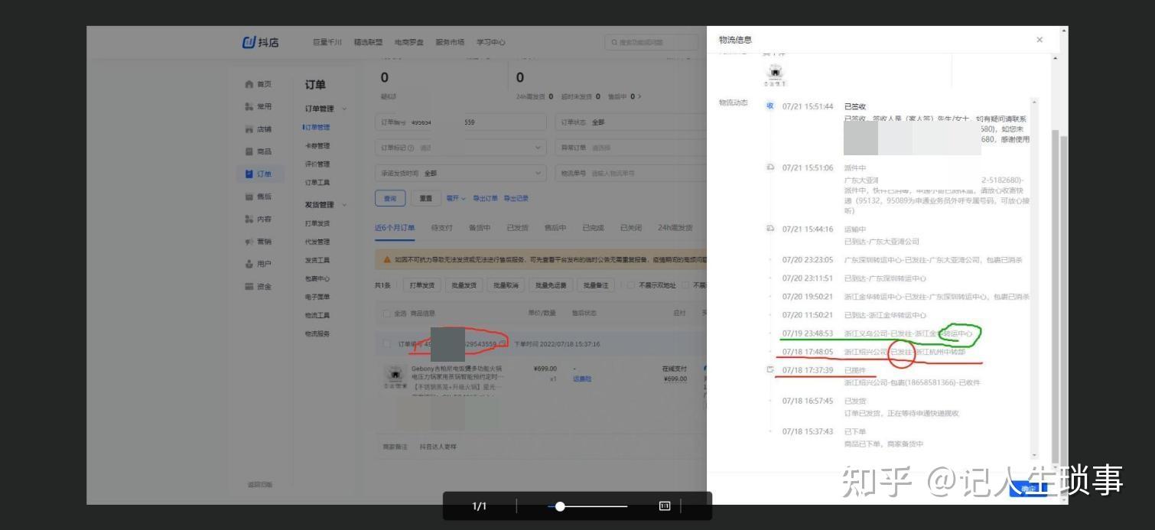Viewport: 1155px width, 530px height.
Task: Open 资金 funds section in sidebar
Action: coord(258,287)
